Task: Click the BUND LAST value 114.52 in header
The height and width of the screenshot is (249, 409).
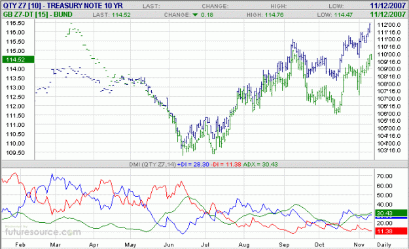Action: 121,15
